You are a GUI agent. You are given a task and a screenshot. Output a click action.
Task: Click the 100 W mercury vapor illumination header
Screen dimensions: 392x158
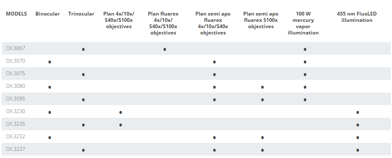(303, 23)
